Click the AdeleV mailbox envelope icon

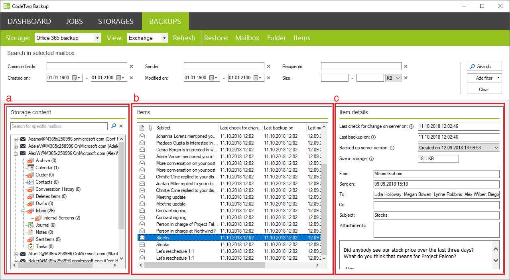23,146
